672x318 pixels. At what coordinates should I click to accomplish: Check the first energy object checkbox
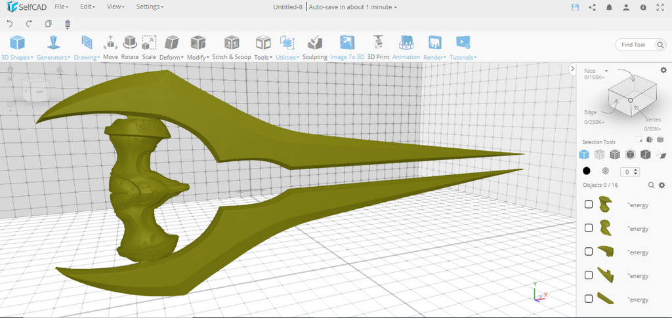589,204
